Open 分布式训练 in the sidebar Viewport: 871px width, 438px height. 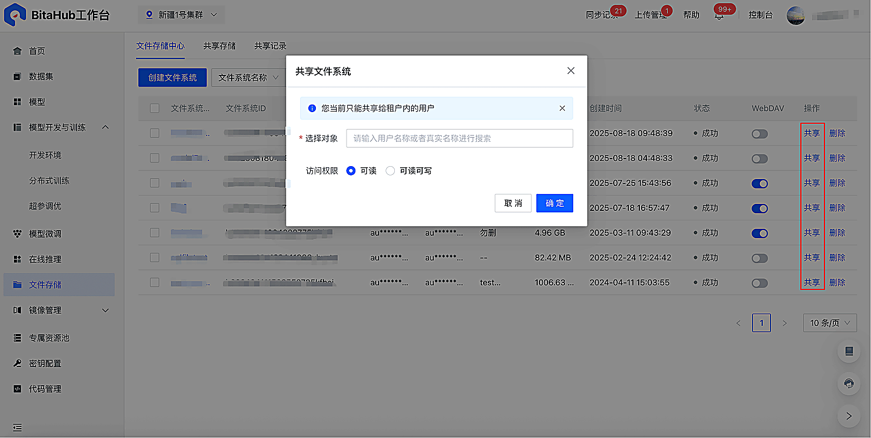(x=49, y=181)
